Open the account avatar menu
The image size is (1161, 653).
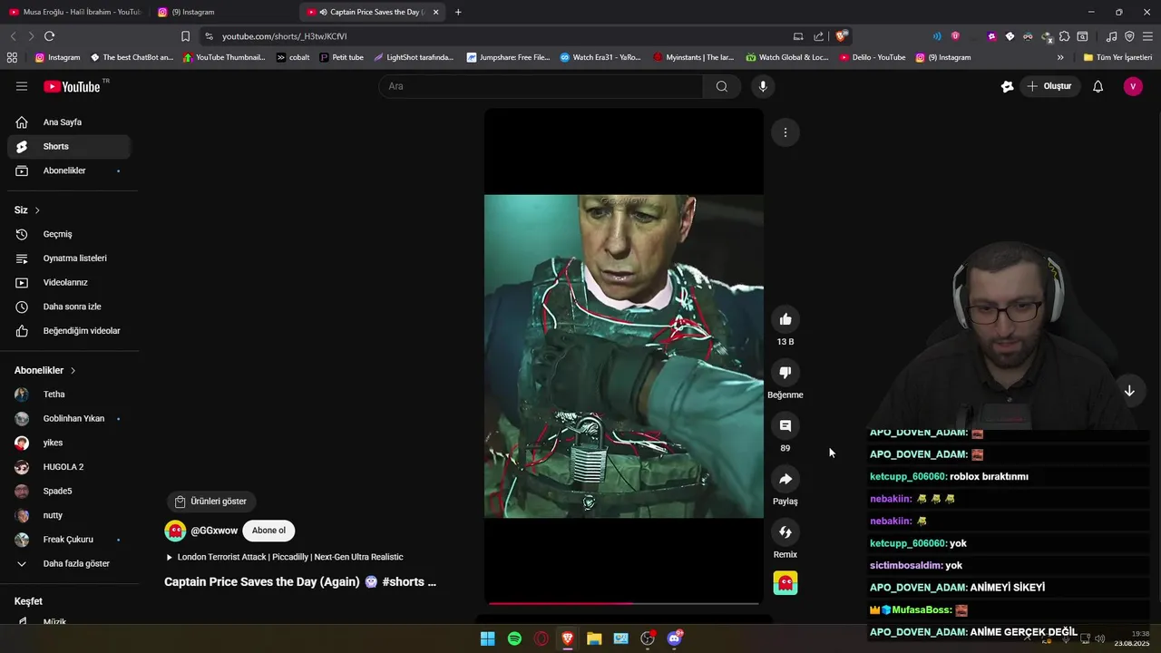pos(1133,86)
